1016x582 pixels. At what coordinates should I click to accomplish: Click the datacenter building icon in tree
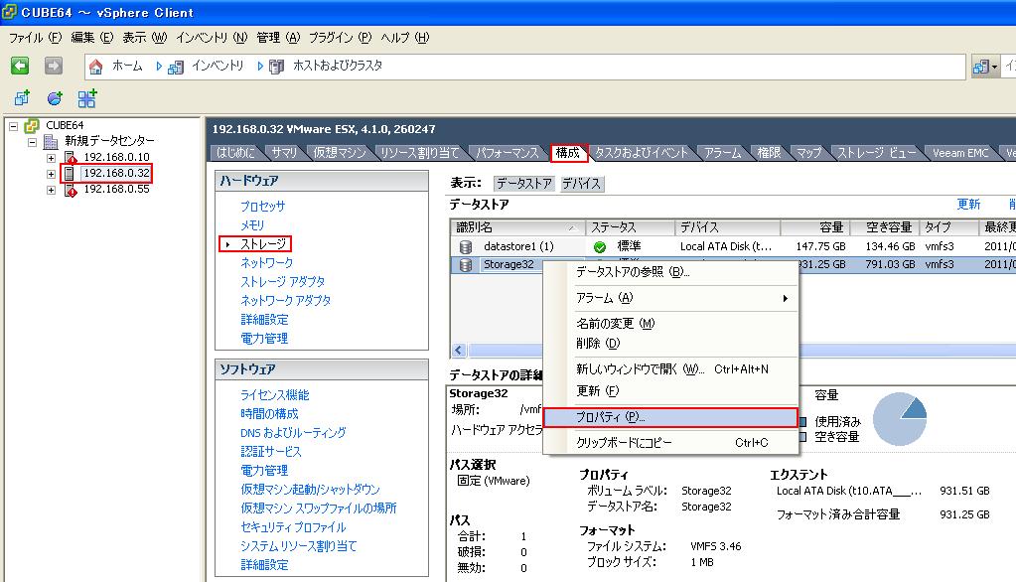click(x=51, y=141)
